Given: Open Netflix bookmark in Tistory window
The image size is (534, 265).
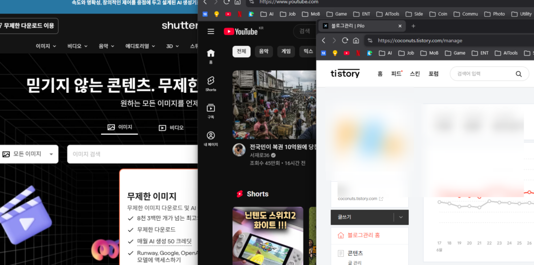Looking at the screenshot, I should point(358,53).
